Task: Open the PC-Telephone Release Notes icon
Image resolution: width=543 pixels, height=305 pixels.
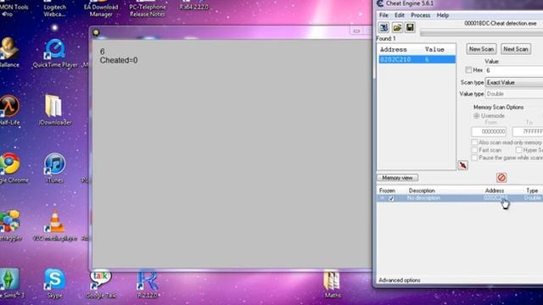Action: click(x=148, y=9)
